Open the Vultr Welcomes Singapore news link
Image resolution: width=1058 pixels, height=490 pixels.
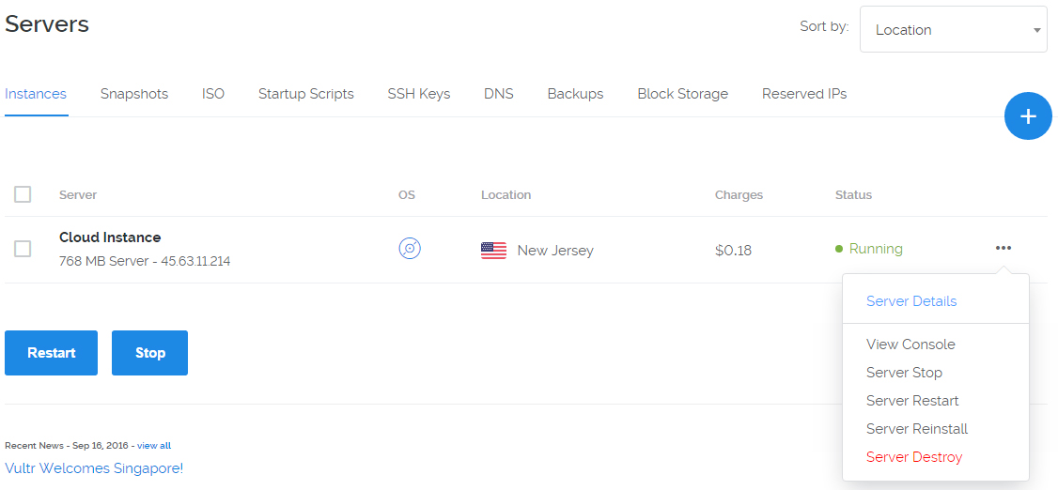(94, 467)
